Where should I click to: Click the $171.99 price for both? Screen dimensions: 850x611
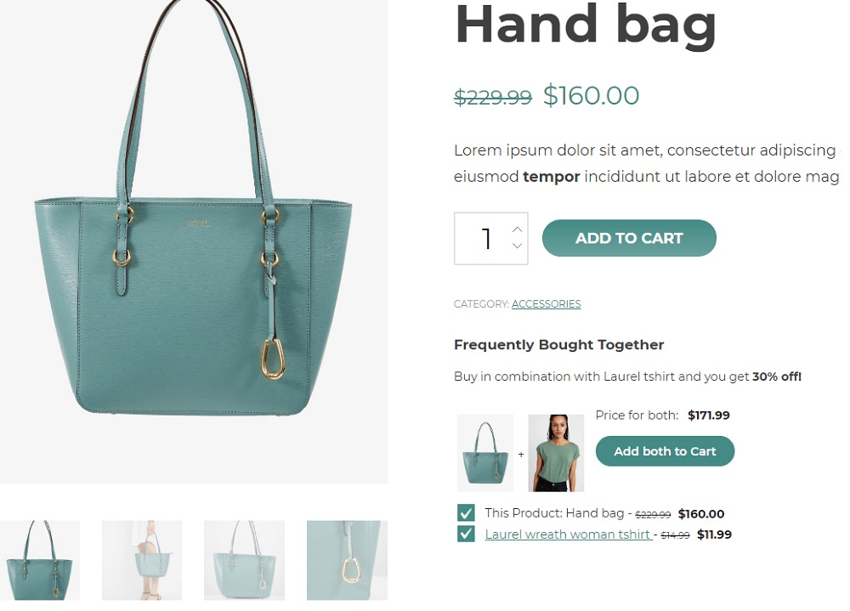coord(709,416)
